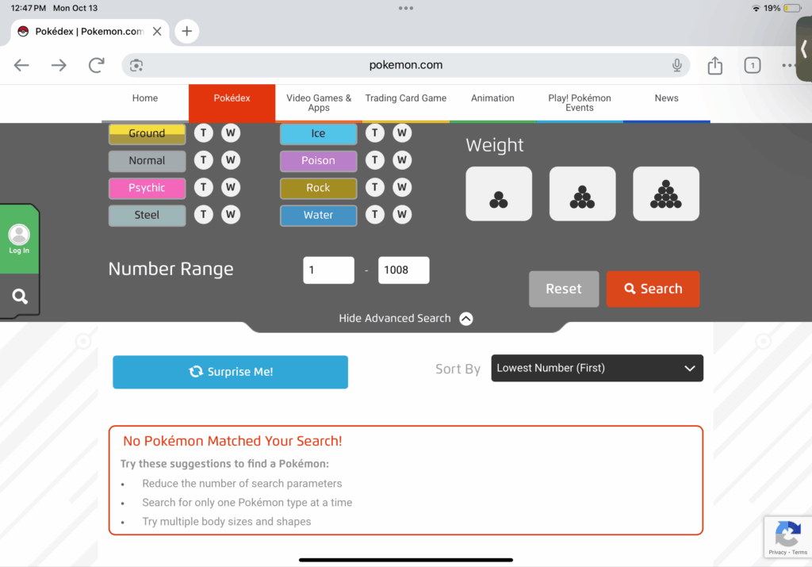The width and height of the screenshot is (812, 567).
Task: Toggle Steel weakness W button
Action: click(x=231, y=214)
